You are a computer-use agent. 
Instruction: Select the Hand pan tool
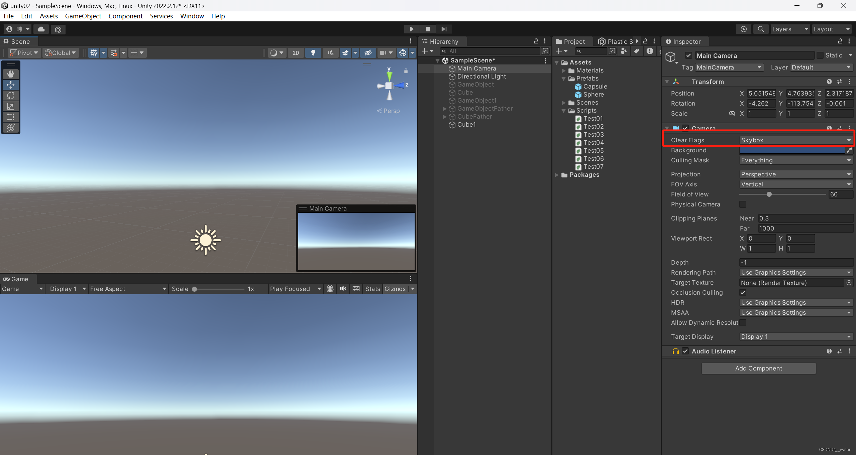pos(11,74)
